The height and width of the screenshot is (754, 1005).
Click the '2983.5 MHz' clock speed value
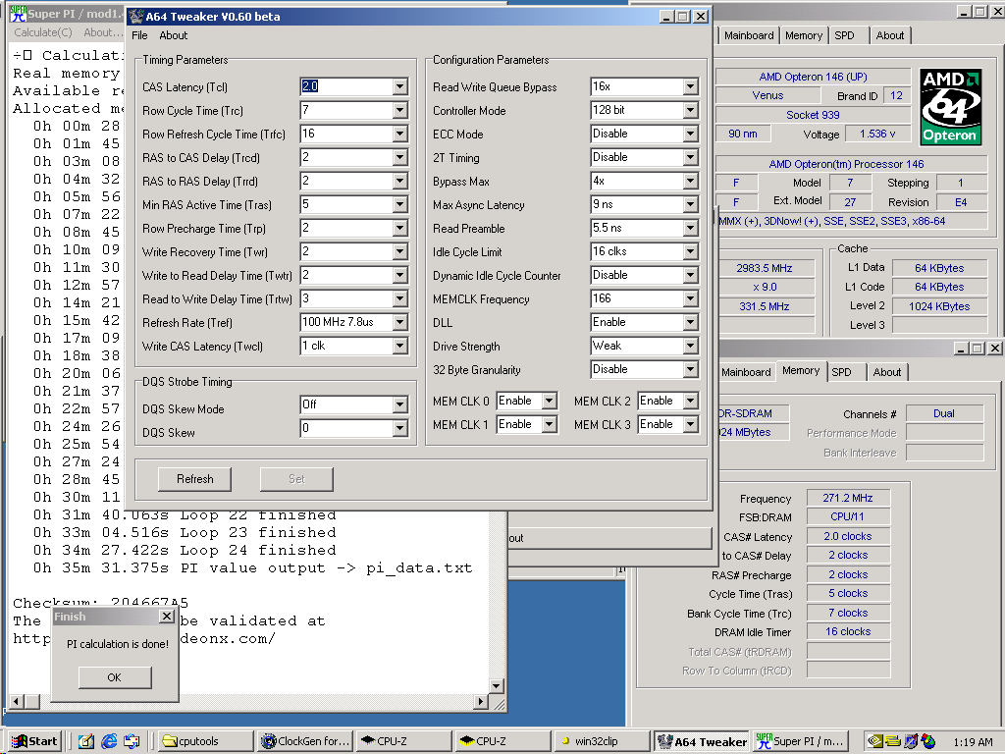tap(764, 268)
